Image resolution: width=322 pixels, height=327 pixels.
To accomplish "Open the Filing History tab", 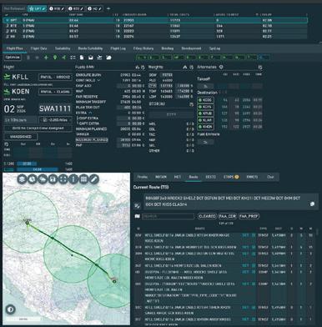I will [143, 48].
